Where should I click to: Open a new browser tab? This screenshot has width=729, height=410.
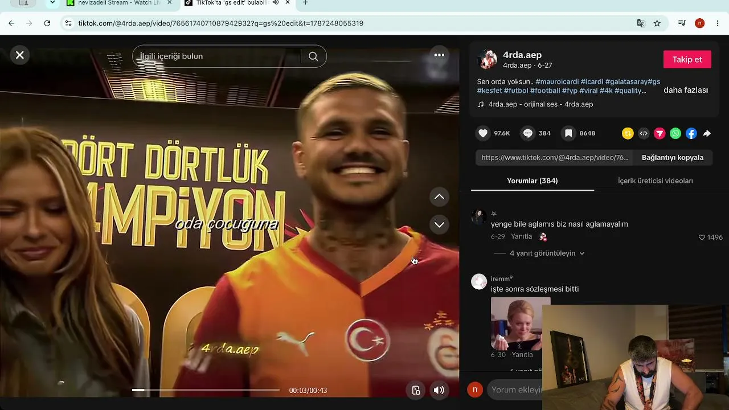click(305, 3)
